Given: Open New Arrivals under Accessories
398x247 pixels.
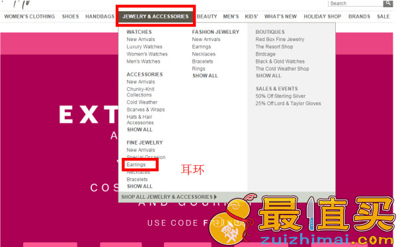Looking at the screenshot, I should (141, 82).
